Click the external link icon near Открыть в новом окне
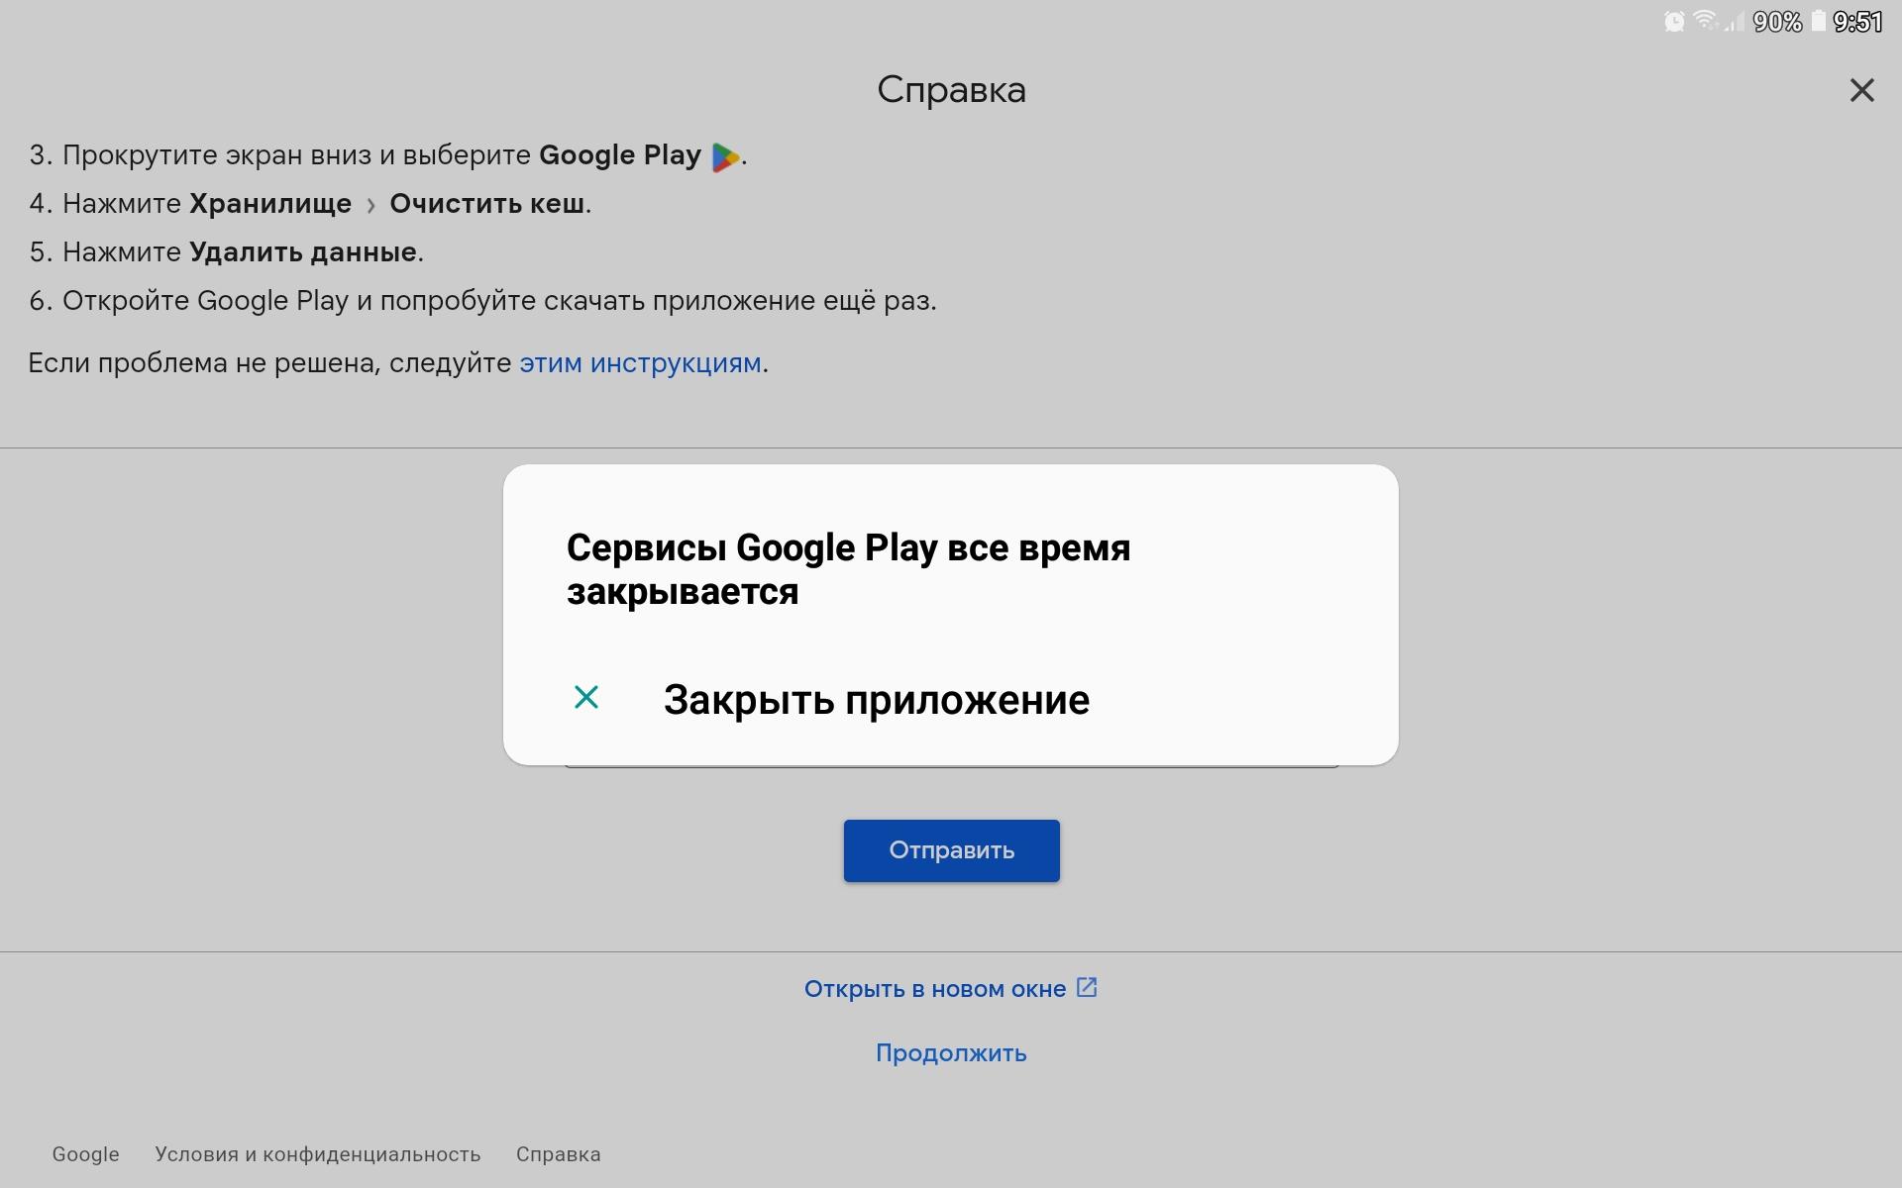 [x=1087, y=986]
